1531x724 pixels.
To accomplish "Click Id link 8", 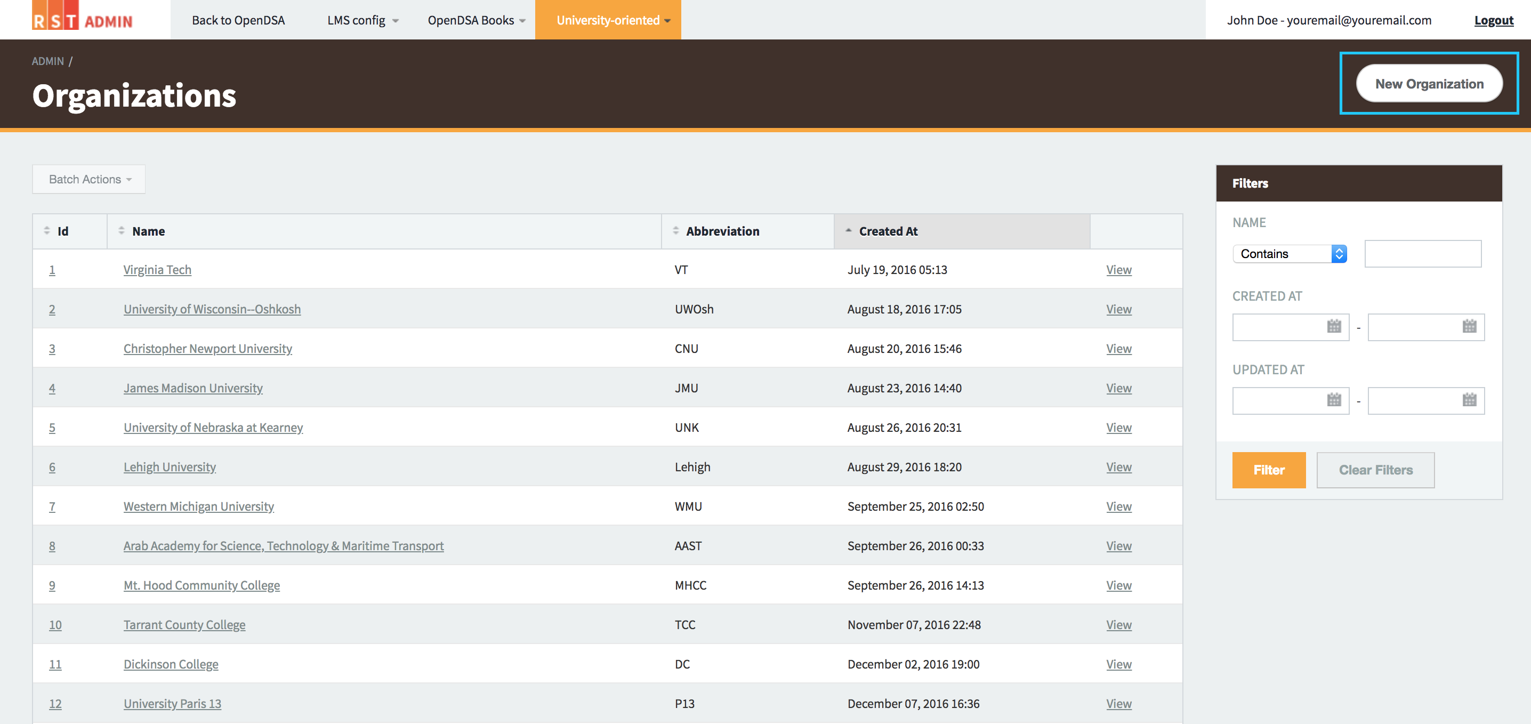I will point(52,546).
